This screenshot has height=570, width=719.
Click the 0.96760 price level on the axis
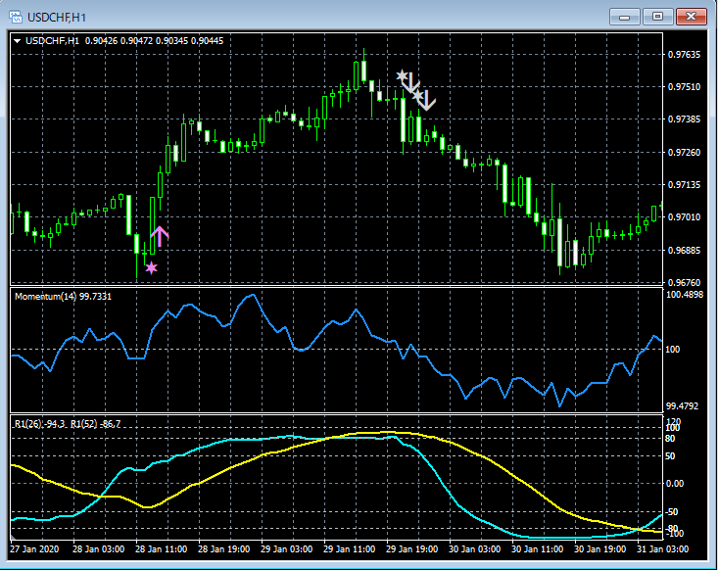coord(684,282)
